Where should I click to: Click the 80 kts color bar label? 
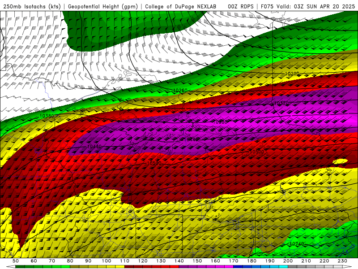pos(70,261)
